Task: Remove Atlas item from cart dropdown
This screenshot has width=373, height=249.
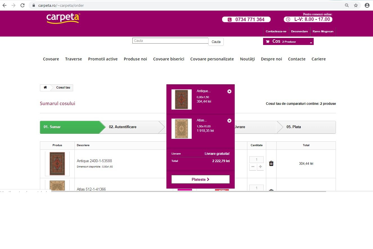Action: pyautogui.click(x=229, y=121)
